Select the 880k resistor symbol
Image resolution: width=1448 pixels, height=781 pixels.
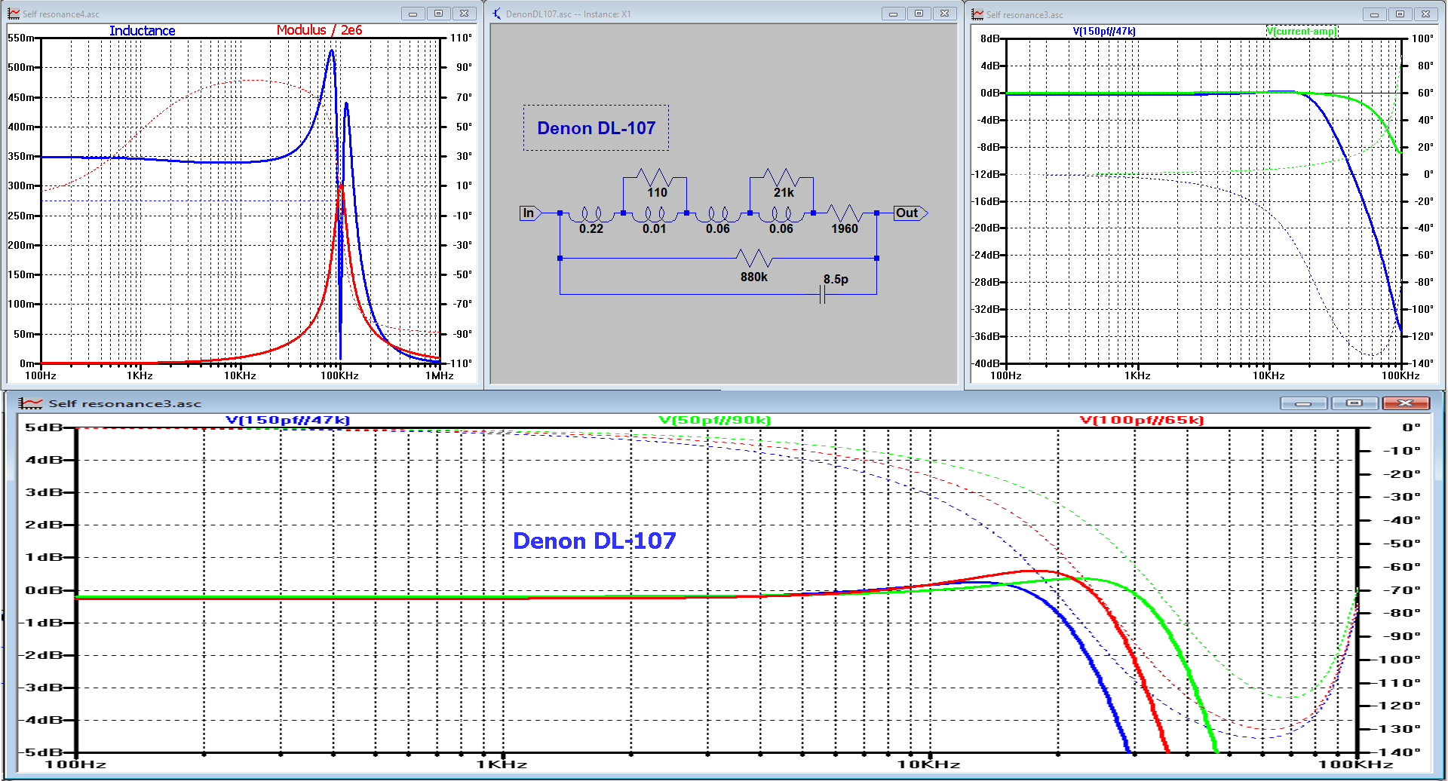(754, 259)
